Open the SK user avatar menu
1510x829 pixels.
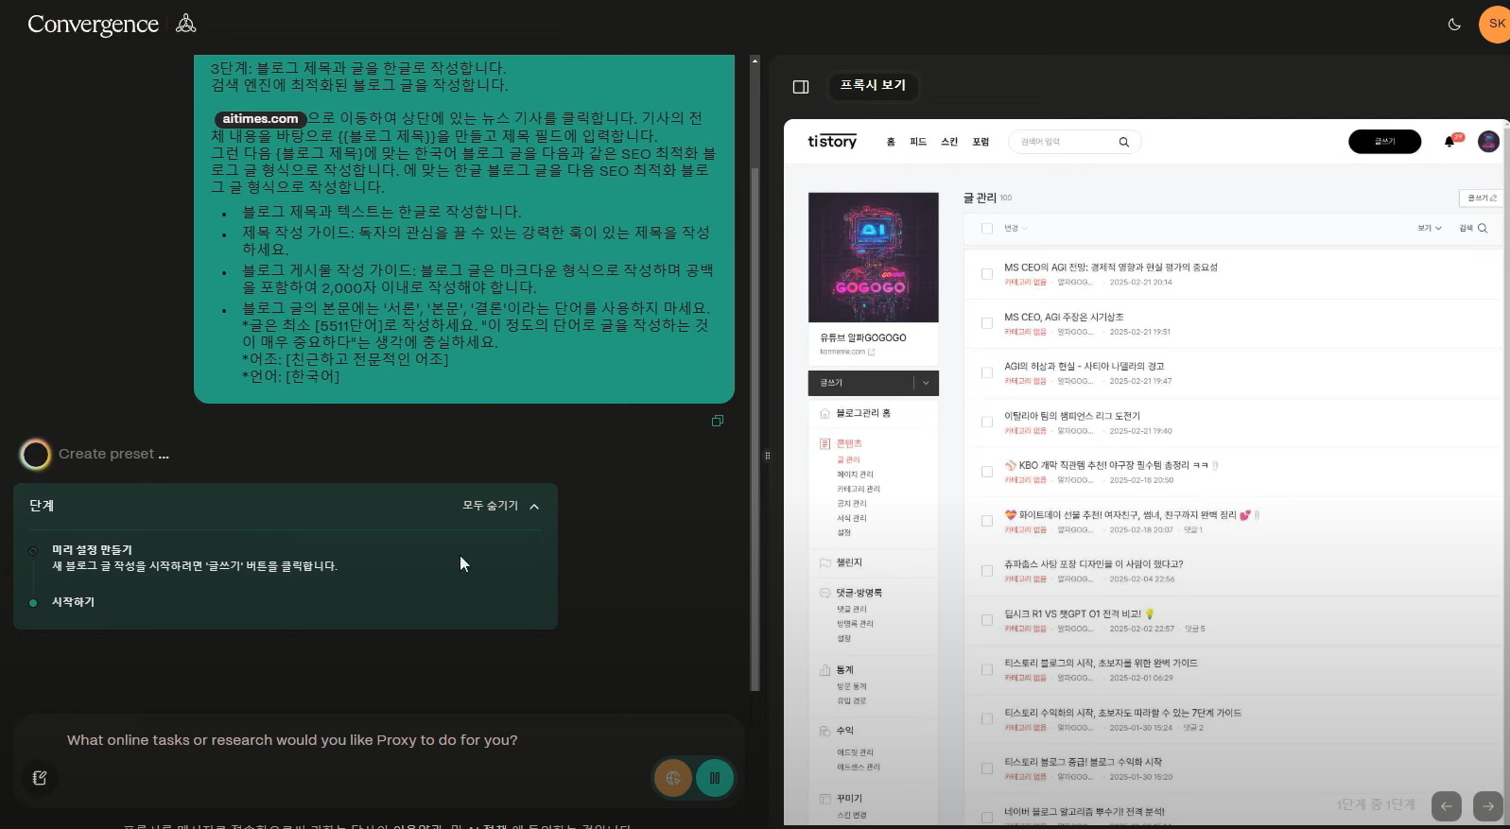coord(1495,24)
